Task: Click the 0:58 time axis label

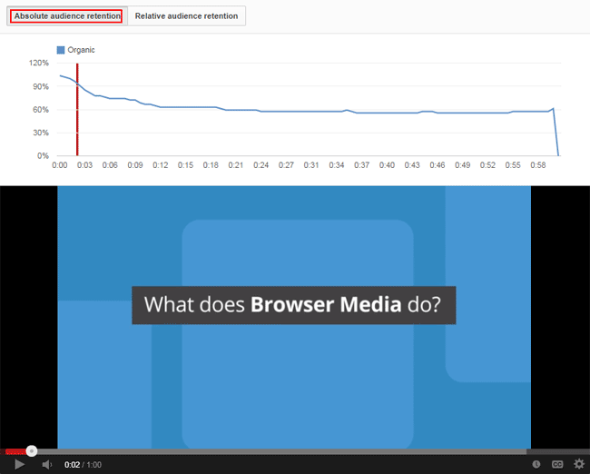Action: point(538,165)
